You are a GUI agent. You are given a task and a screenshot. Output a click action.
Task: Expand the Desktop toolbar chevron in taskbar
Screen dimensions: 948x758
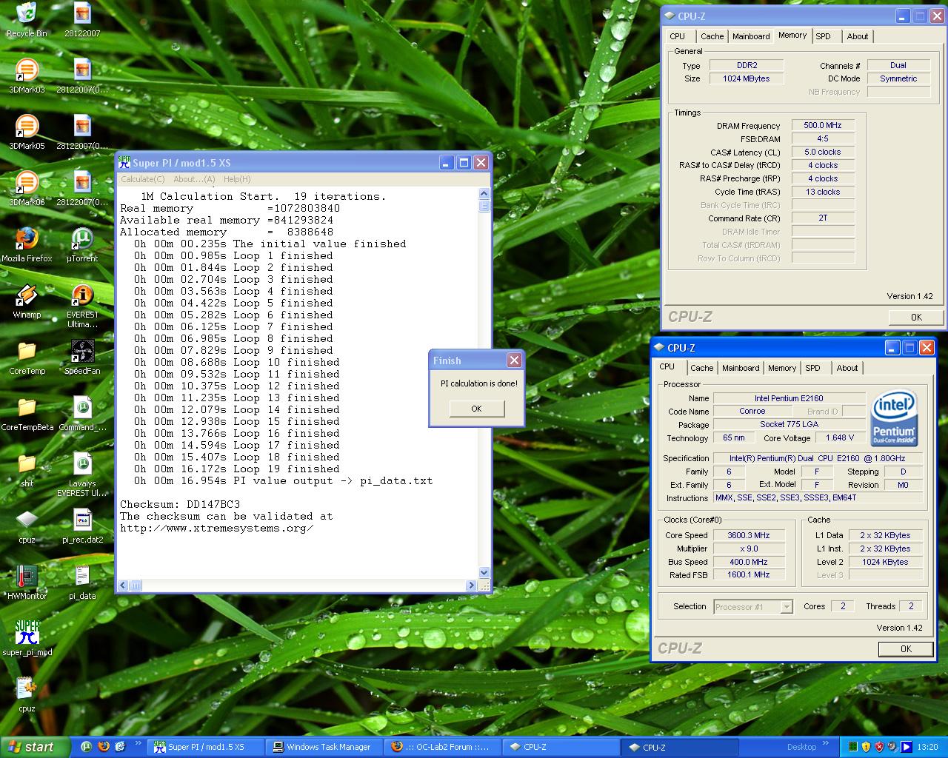pos(826,742)
